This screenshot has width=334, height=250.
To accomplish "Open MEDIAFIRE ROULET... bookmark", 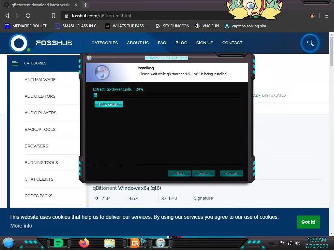I will (x=27, y=26).
